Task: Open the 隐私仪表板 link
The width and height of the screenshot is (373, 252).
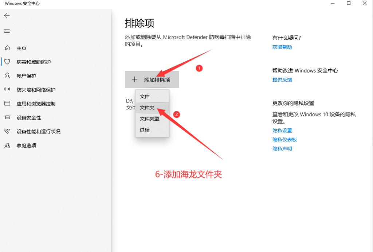Action: pyautogui.click(x=284, y=140)
